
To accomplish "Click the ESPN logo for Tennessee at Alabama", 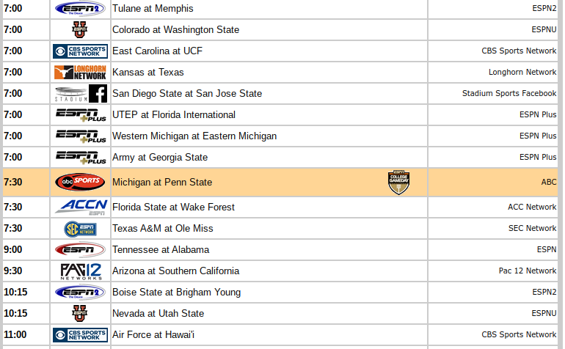I will pos(80,249).
